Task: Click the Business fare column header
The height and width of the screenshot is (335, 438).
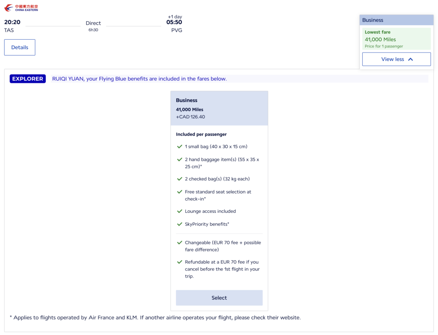Action: pyautogui.click(x=397, y=20)
